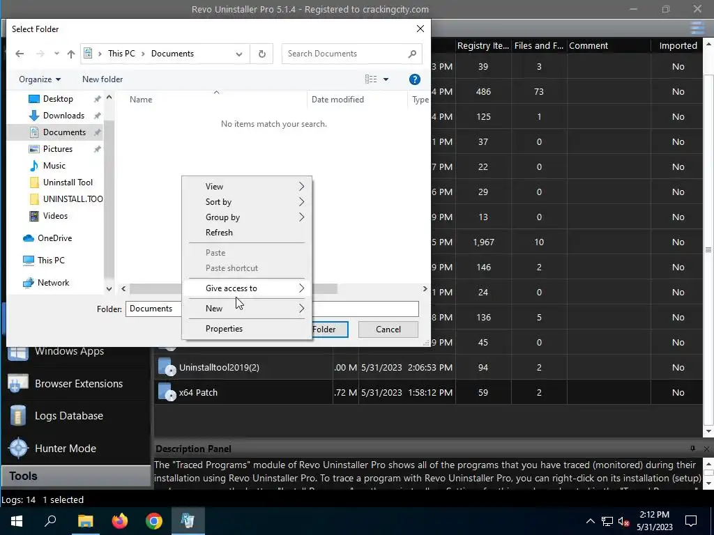Open the Revo hamburger menu icon
The width and height of the screenshot is (714, 535).
(x=697, y=28)
